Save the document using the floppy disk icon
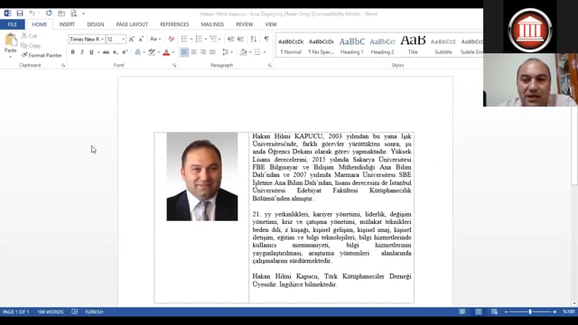The width and height of the screenshot is (578, 325). tap(20, 14)
